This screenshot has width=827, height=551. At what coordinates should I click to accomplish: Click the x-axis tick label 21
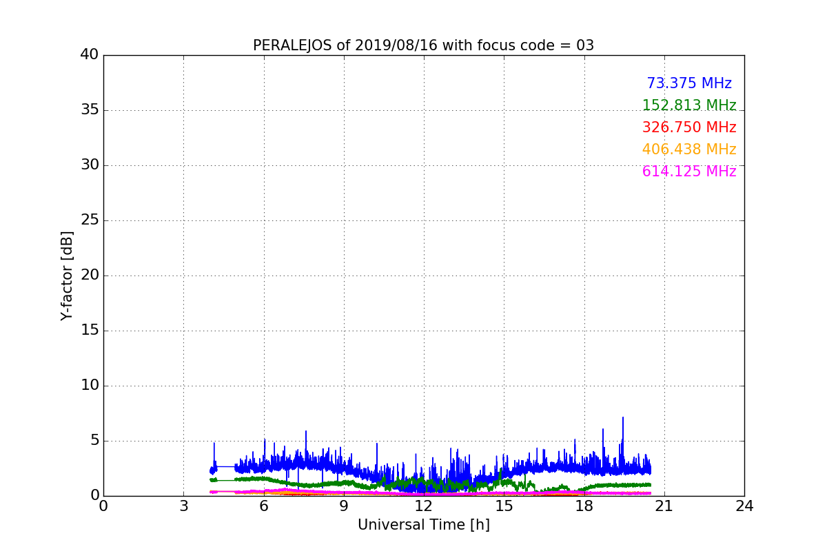[x=664, y=506]
